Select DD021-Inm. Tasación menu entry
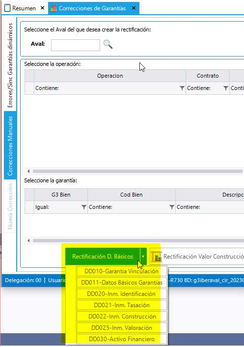 click(122, 305)
